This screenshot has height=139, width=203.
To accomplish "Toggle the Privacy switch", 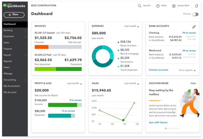I will [x=195, y=14].
